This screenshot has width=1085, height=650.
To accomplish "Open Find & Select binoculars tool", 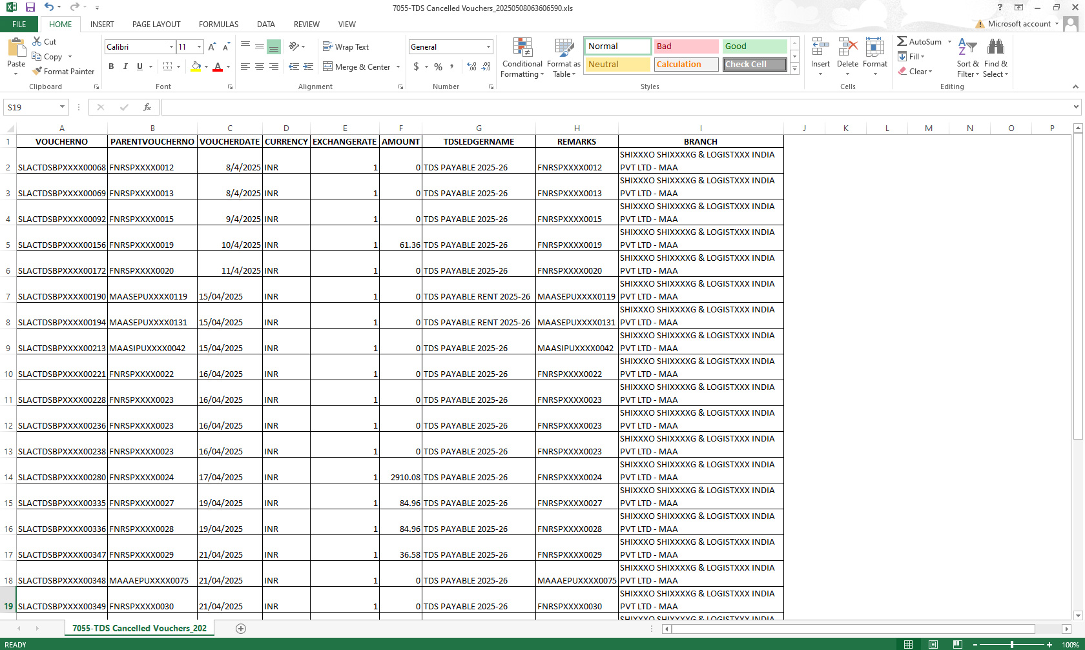I will tap(995, 57).
